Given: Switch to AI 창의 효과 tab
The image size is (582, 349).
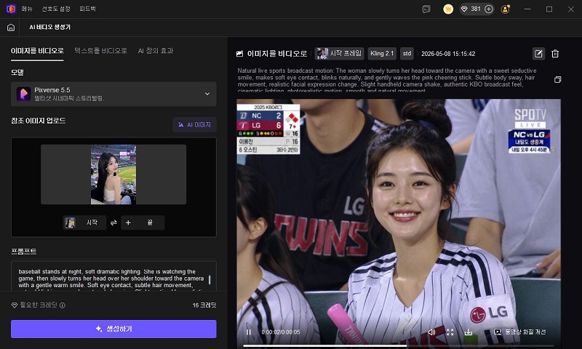Looking at the screenshot, I should (156, 51).
